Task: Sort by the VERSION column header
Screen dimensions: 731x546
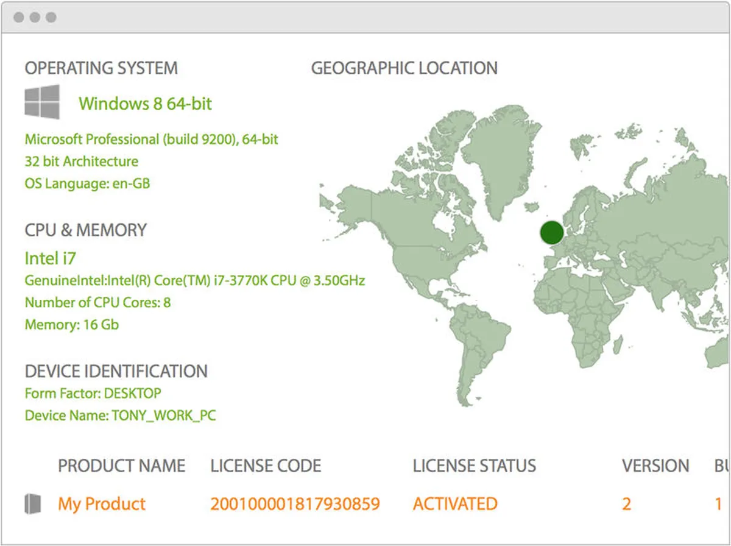Action: pos(655,466)
